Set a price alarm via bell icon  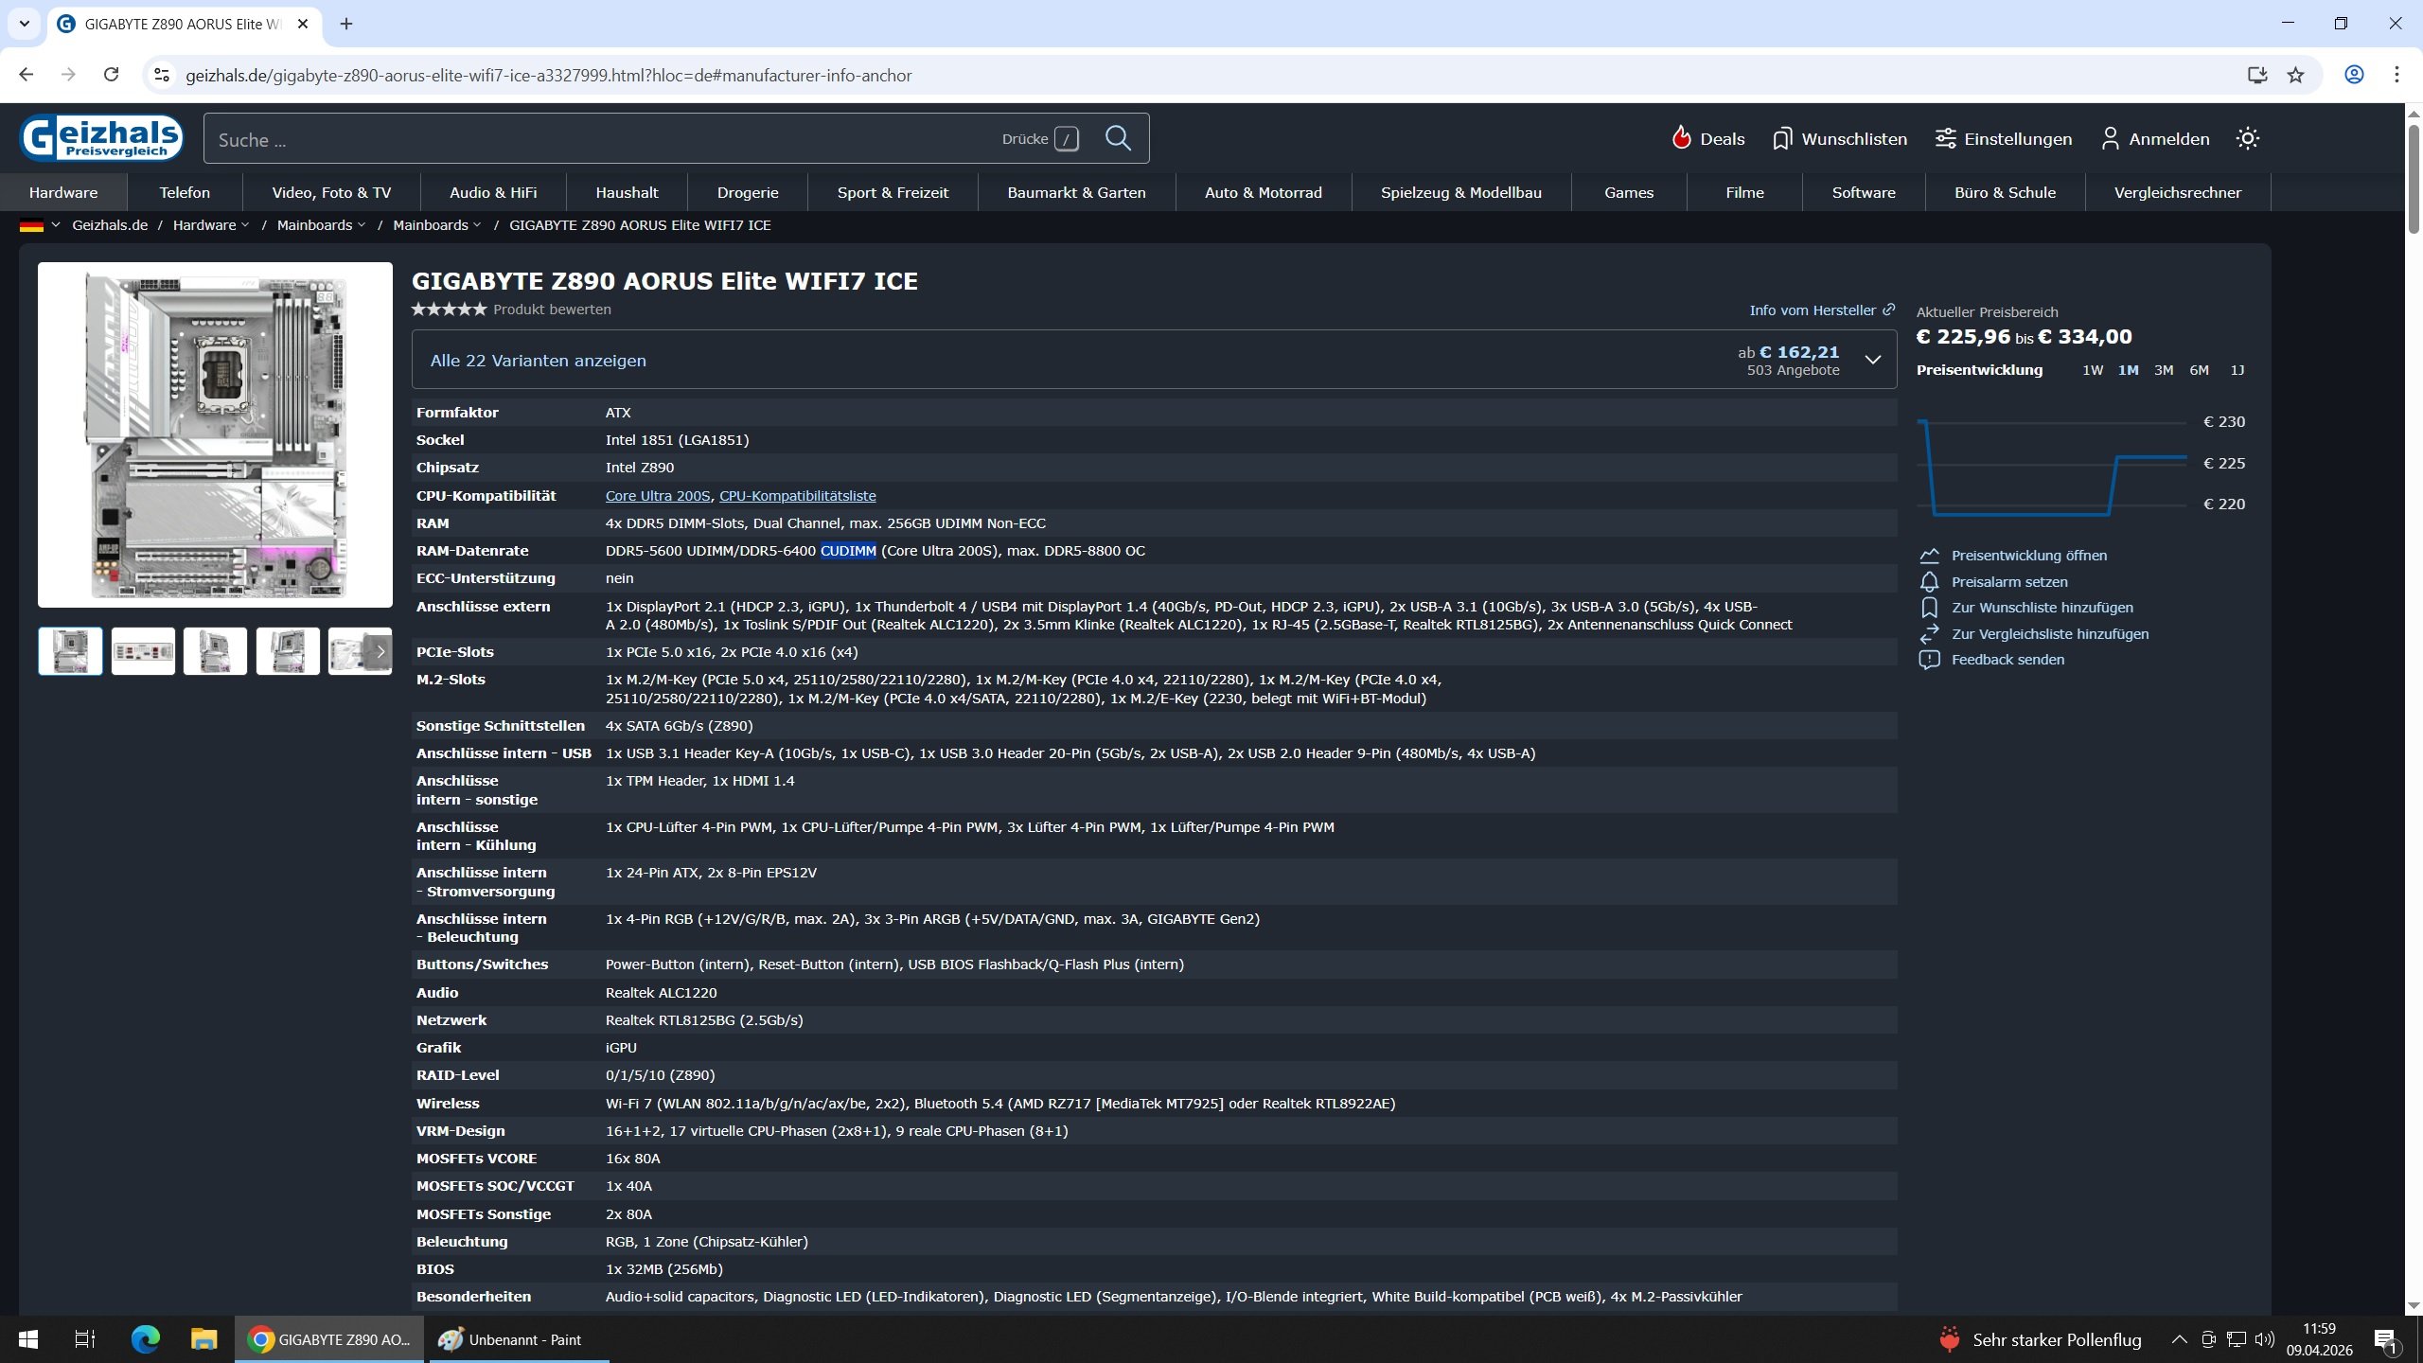click(x=1929, y=582)
